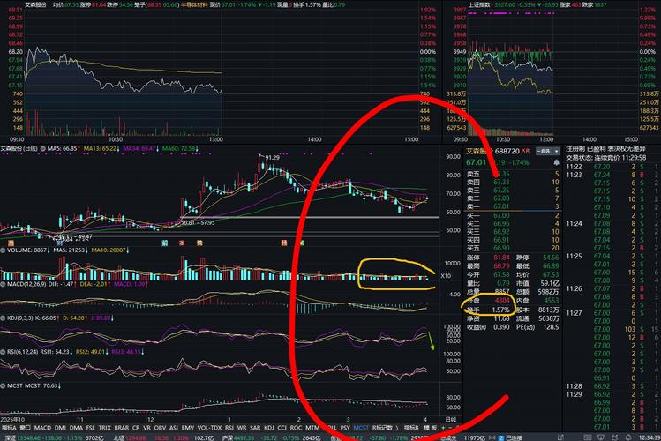Open the 指标B indicator group
The width and height of the screenshot is (661, 441).
click(x=411, y=428)
